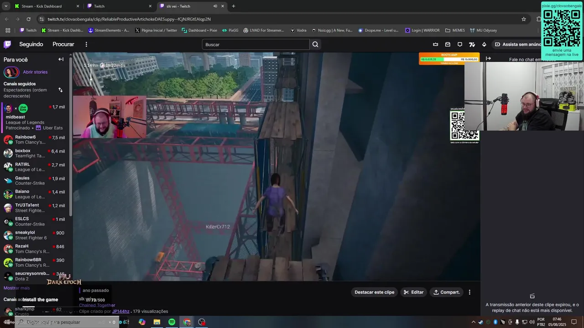Open Página Inicial / Twitter bookmark

tap(156, 31)
